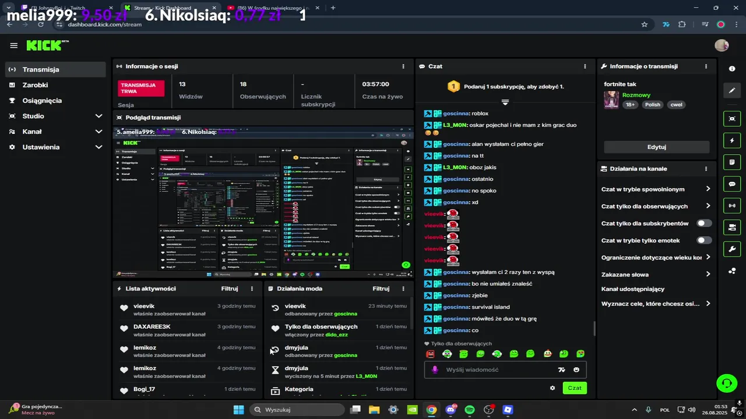Open a new browser tab
Viewport: 746px width, 419px height.
coord(333,8)
